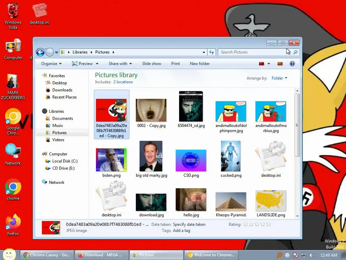Set rating to one star
Image resolution: width=346 pixels, height=260 pixels.
245,224
